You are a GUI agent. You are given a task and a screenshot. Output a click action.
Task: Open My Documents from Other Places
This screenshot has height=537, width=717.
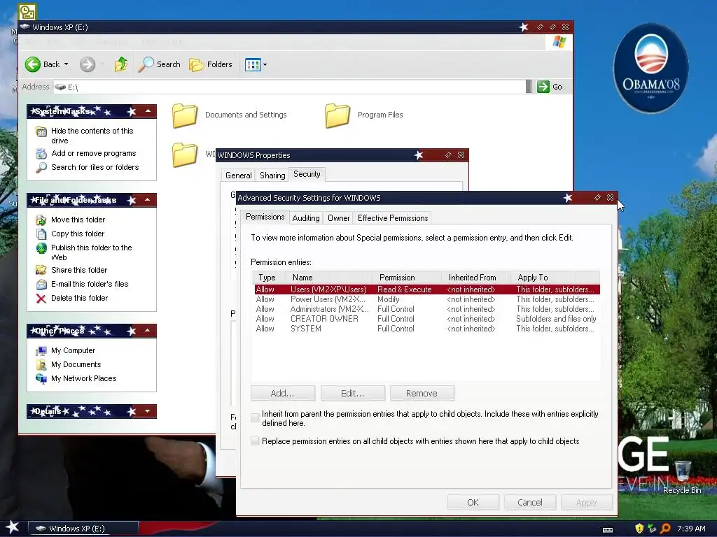pos(76,364)
